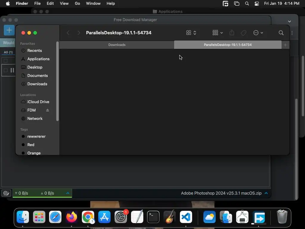Click the Free Download Manager add download button
Image resolution: width=305 pixels, height=229 pixels.
coord(9,30)
